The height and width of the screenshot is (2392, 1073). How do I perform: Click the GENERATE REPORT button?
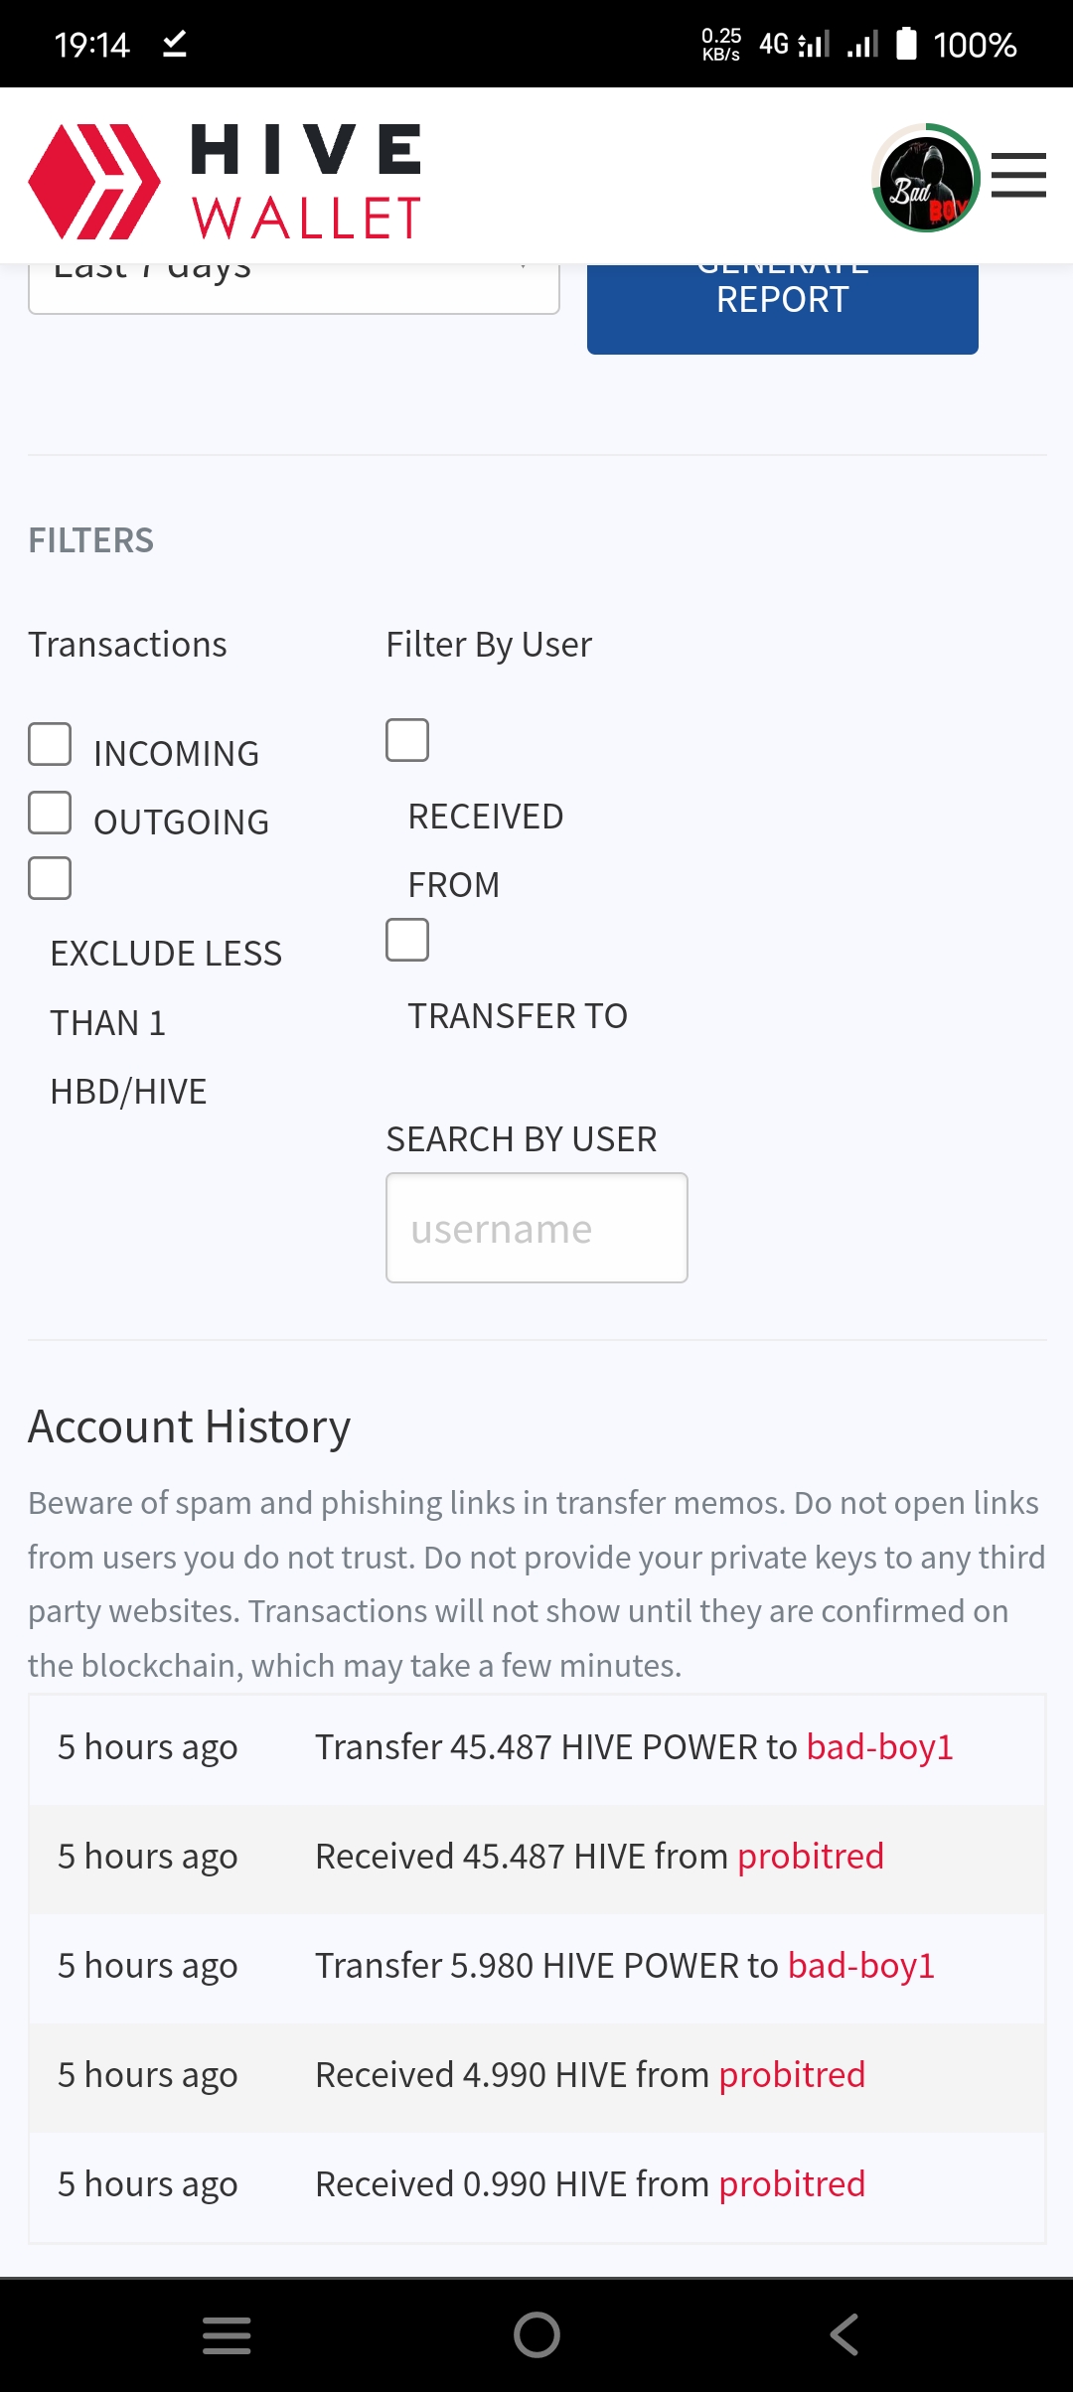[783, 309]
